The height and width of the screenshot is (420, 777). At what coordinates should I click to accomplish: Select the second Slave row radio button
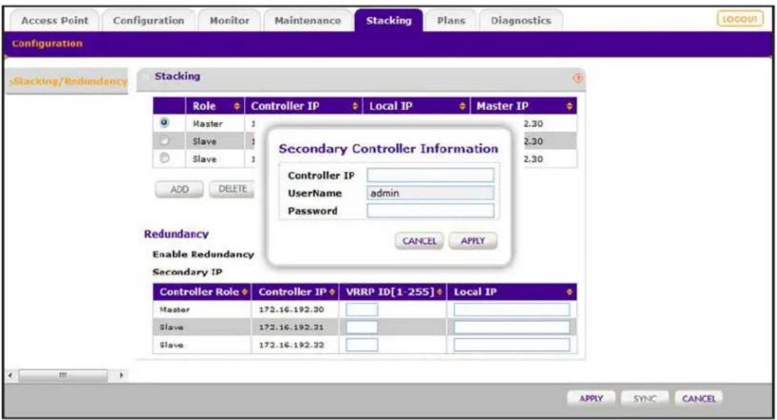click(165, 158)
